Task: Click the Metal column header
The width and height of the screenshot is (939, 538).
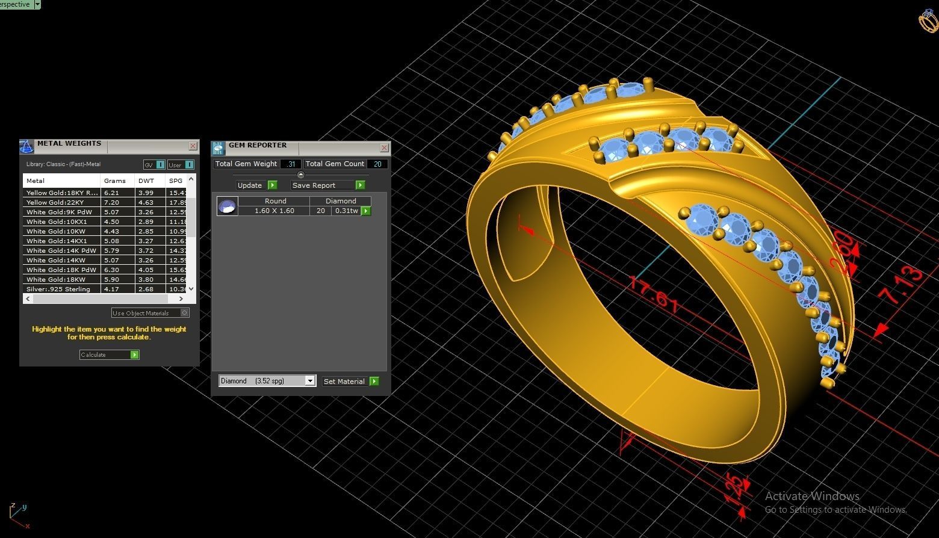Action: (61, 181)
